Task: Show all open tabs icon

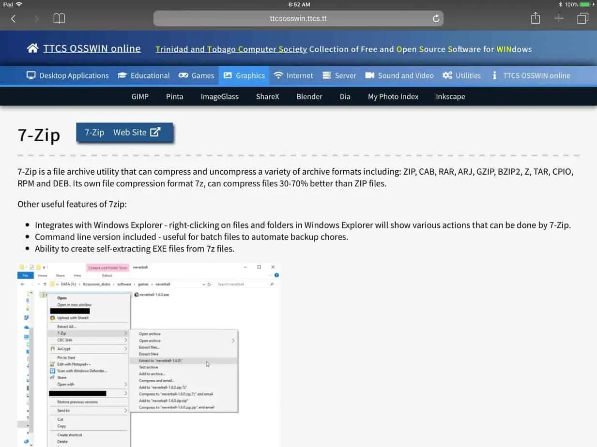Action: pyautogui.click(x=582, y=18)
